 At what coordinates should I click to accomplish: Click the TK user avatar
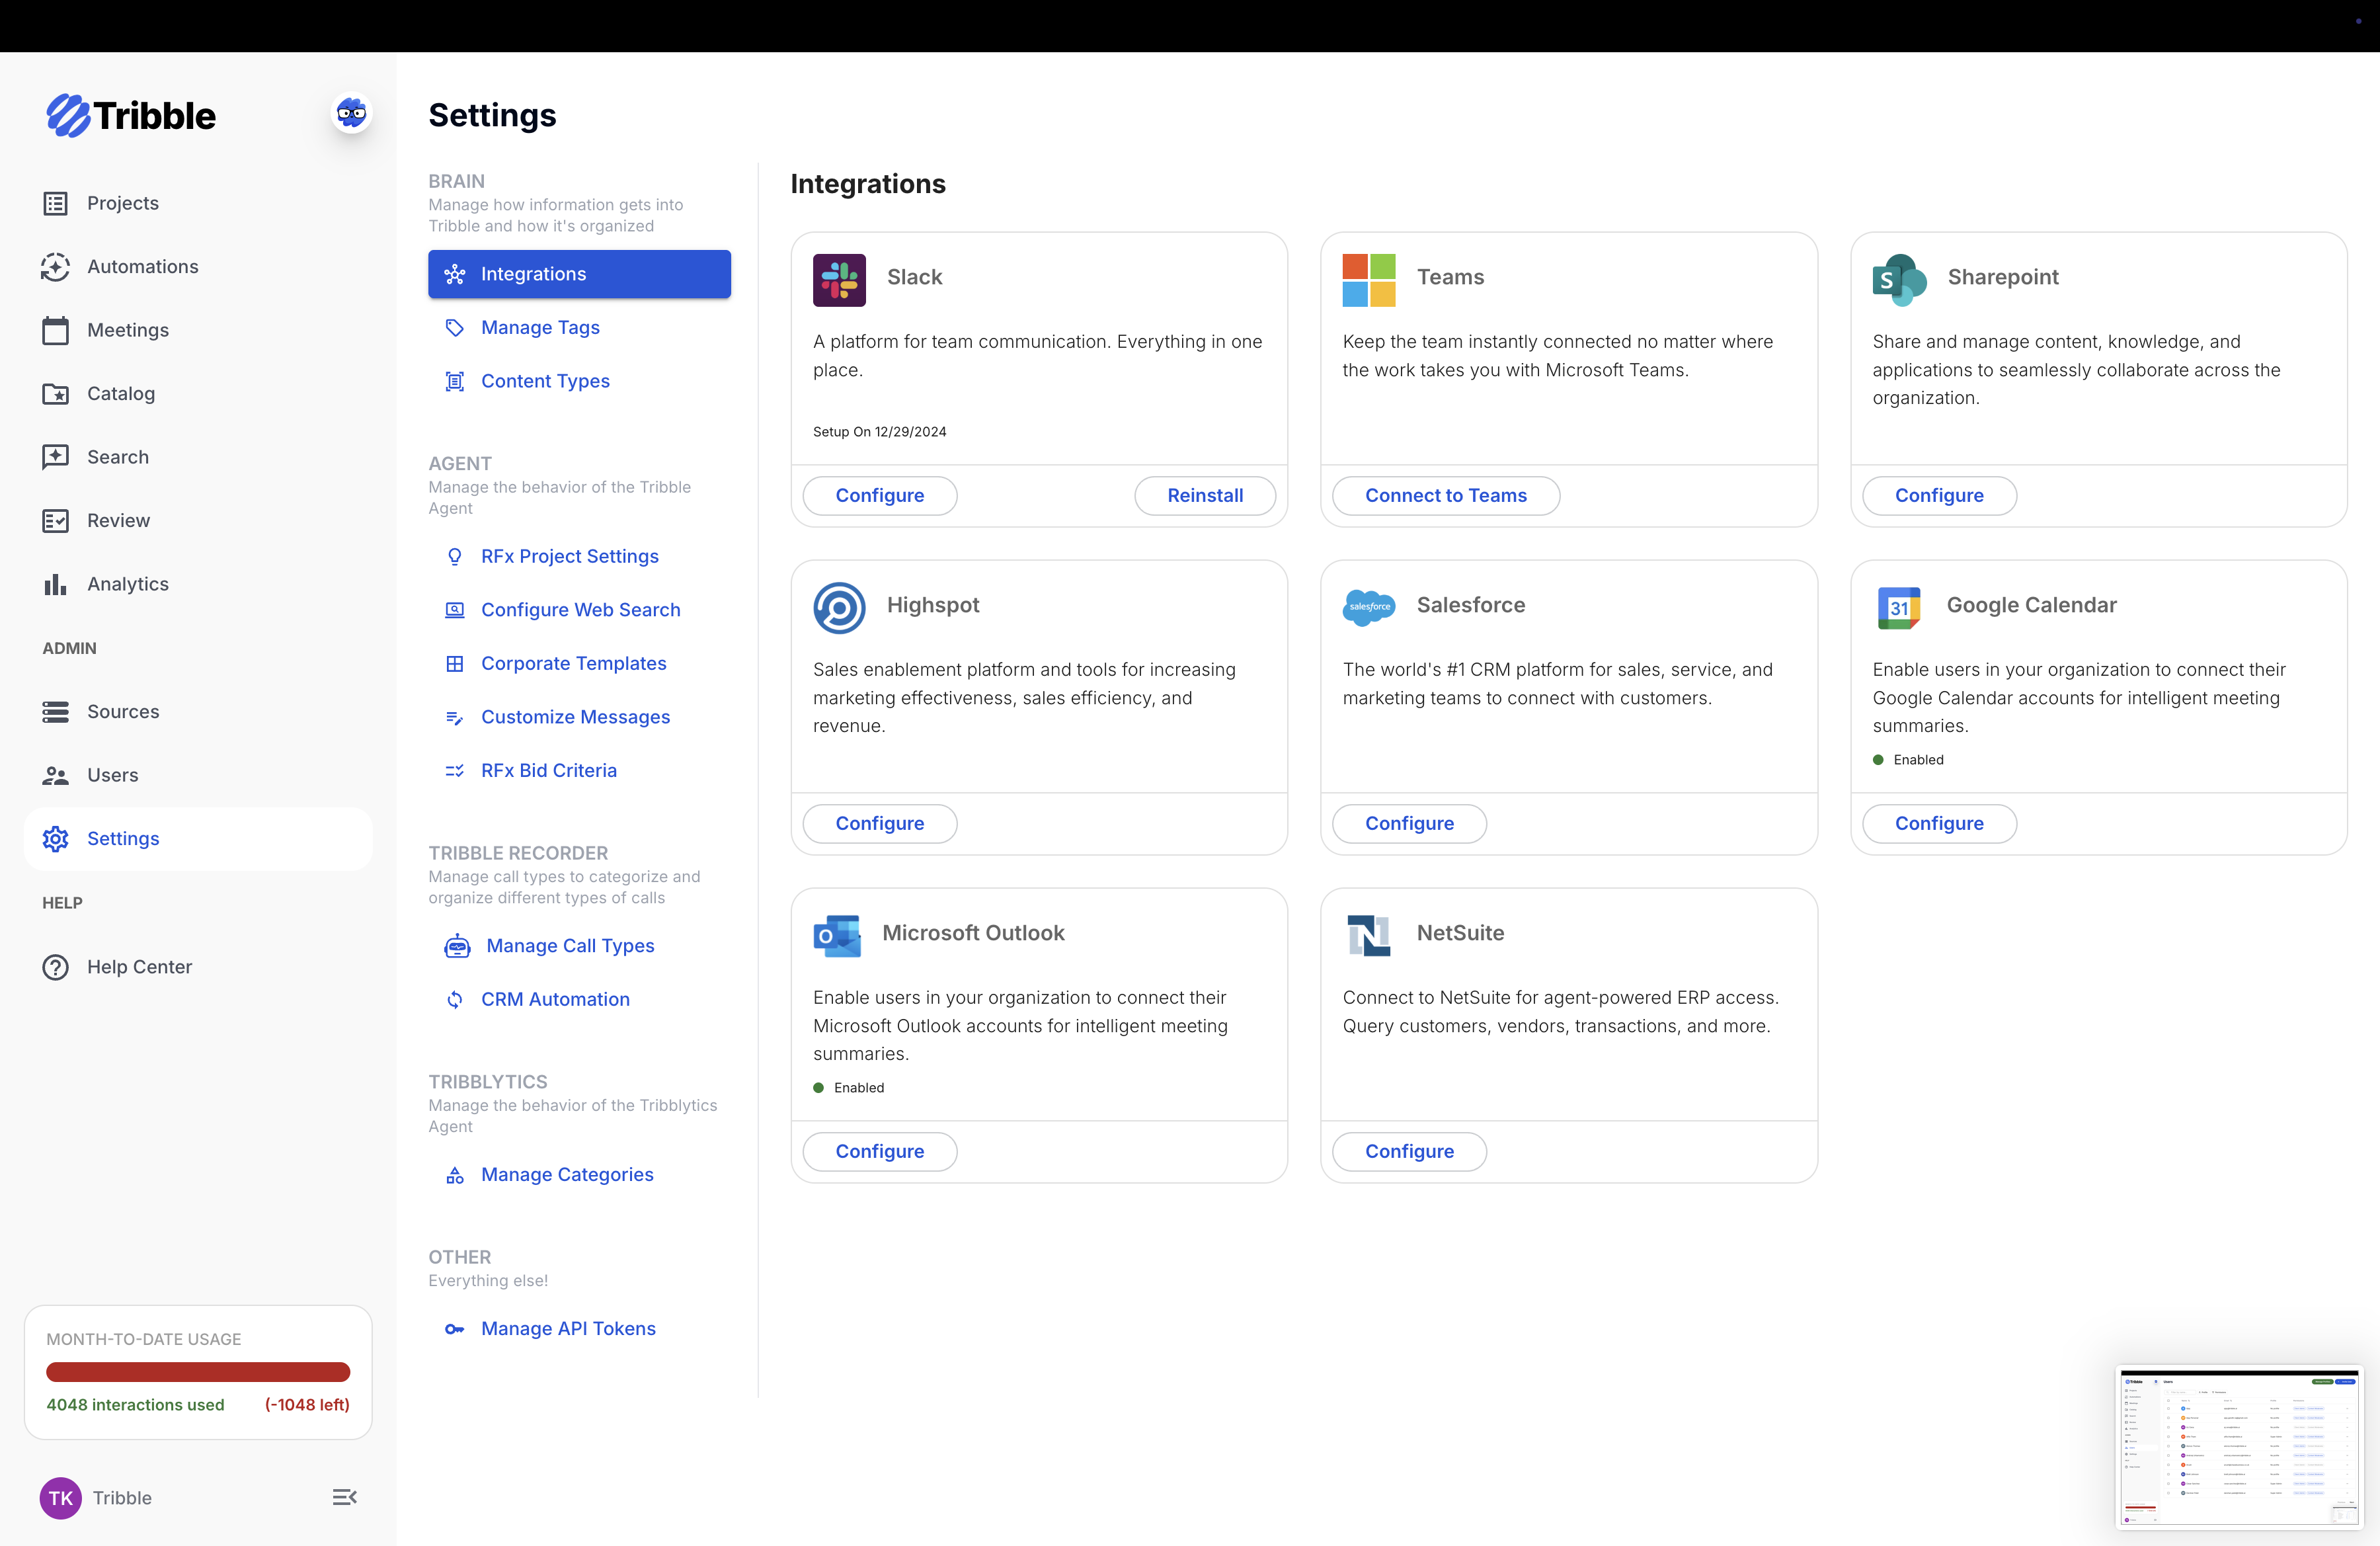tap(61, 1497)
